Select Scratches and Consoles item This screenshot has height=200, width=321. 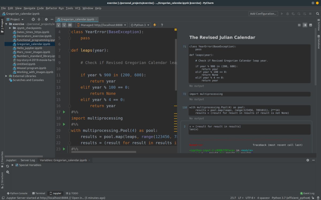click(x=28, y=80)
